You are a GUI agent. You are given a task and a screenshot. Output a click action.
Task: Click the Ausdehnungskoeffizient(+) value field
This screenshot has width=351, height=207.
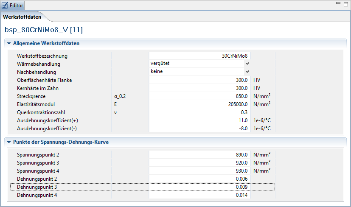199,120
